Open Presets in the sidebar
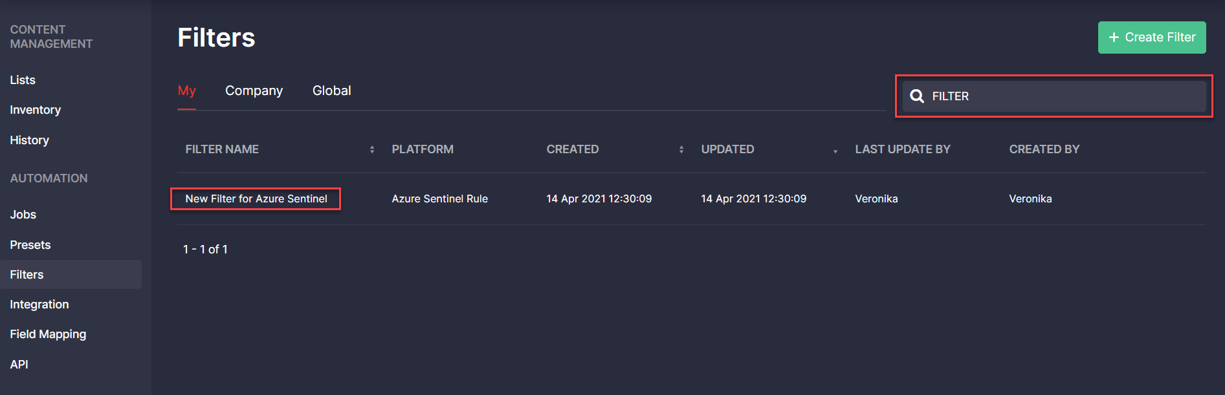 tap(30, 245)
